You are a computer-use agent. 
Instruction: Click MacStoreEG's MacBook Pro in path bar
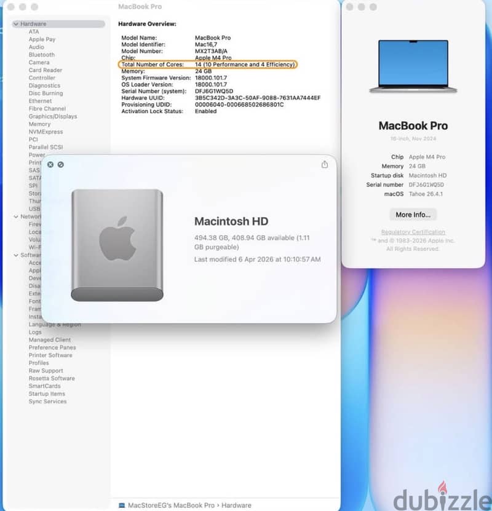pyautogui.click(x=171, y=505)
